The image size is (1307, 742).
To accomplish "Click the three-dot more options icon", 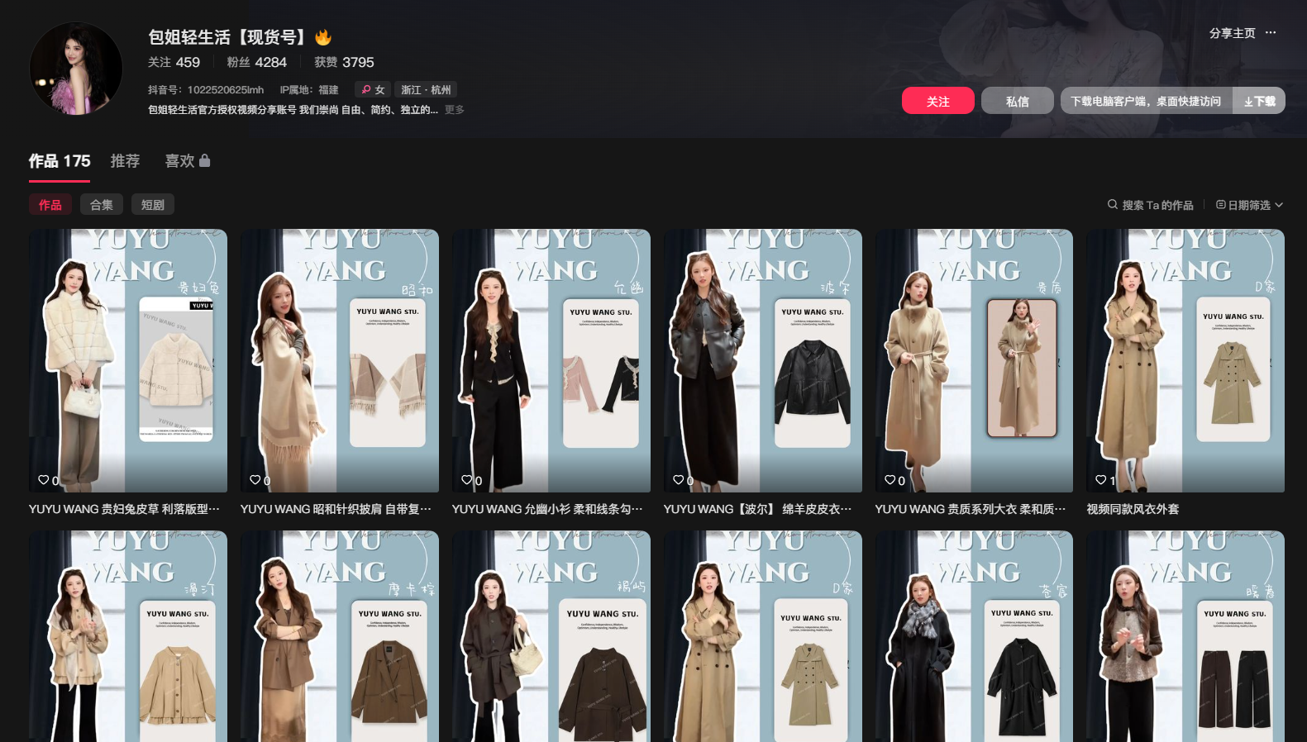I will (x=1271, y=33).
